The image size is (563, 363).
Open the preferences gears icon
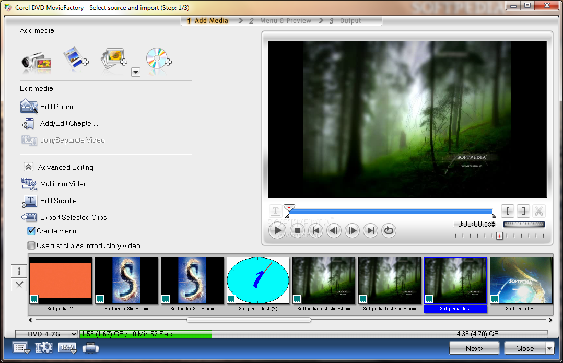(44, 347)
